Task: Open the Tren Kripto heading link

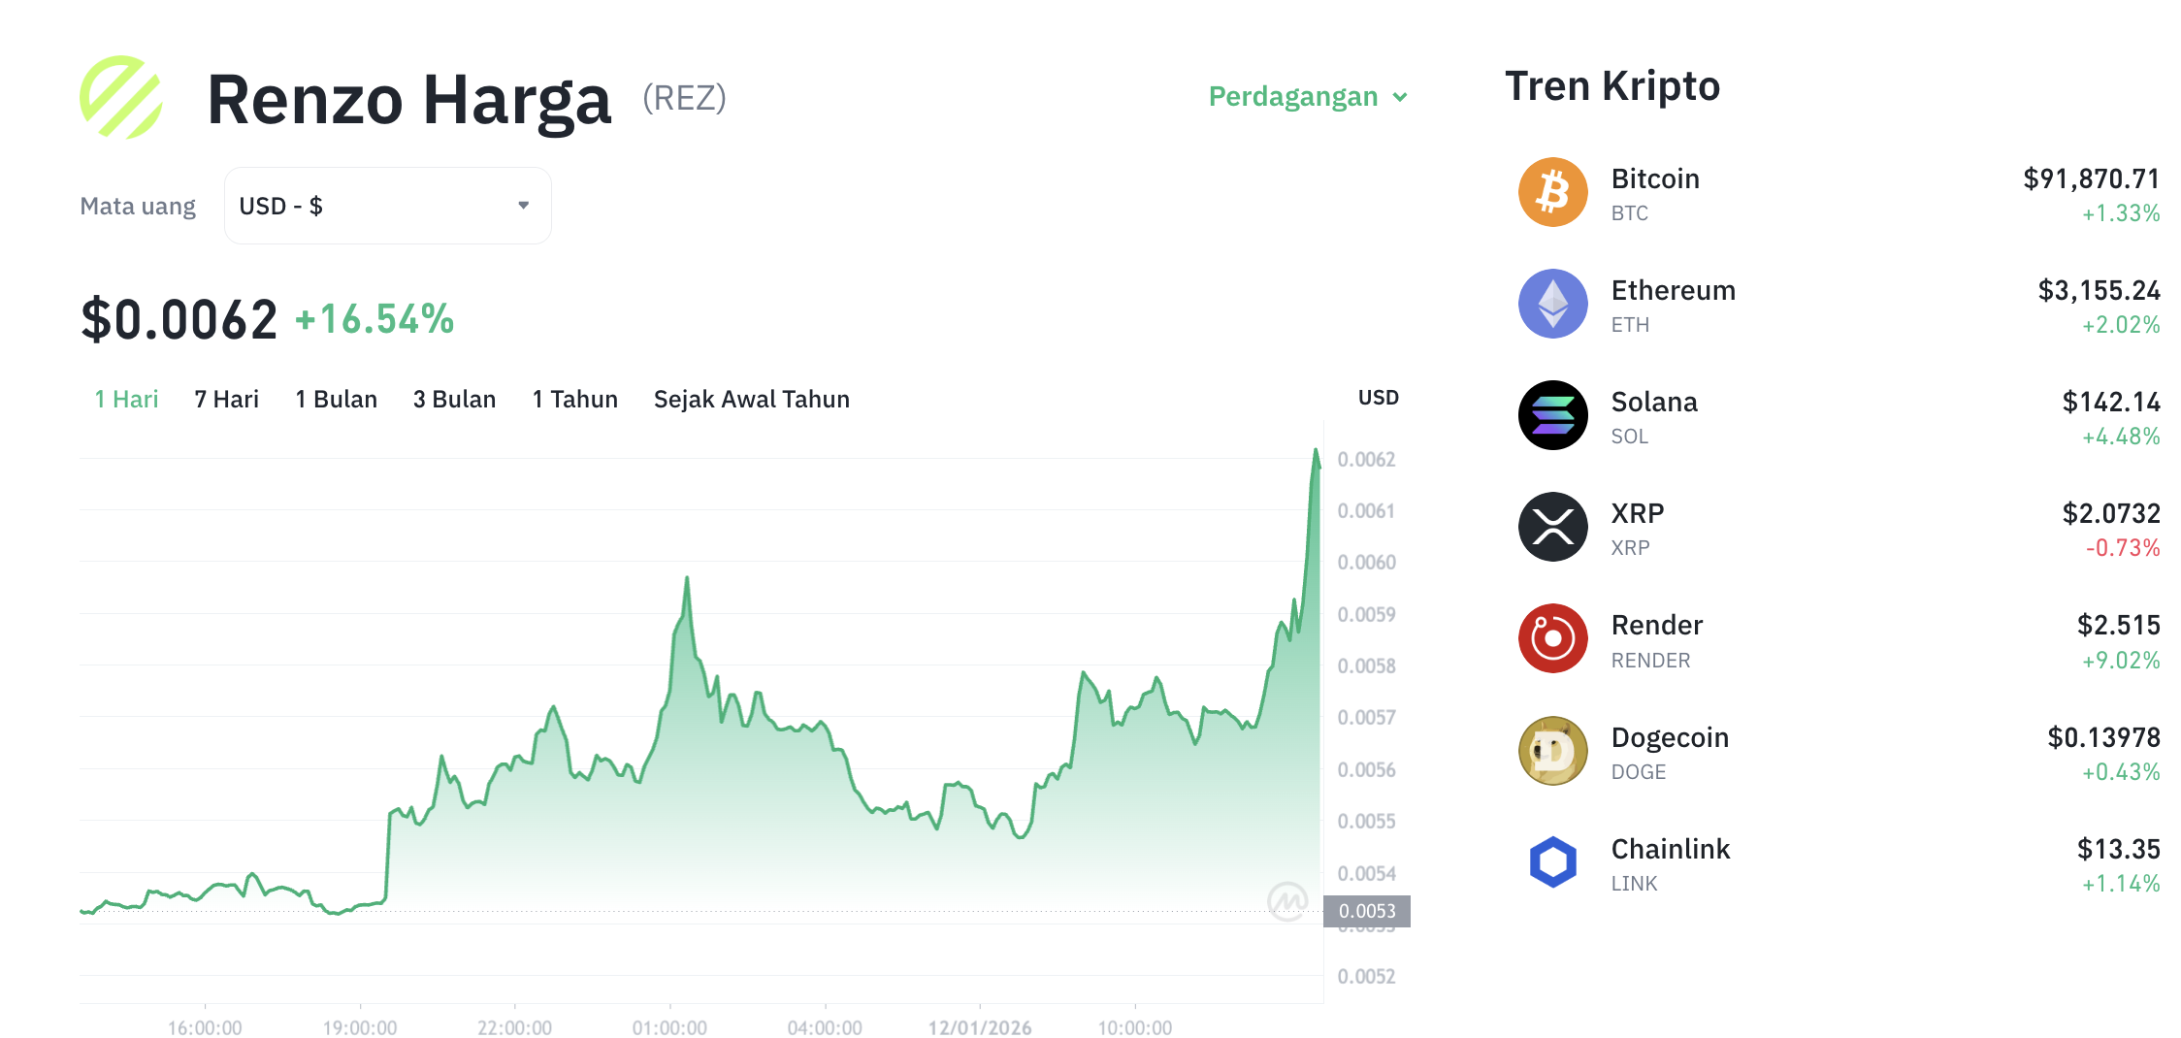Action: [x=1613, y=86]
